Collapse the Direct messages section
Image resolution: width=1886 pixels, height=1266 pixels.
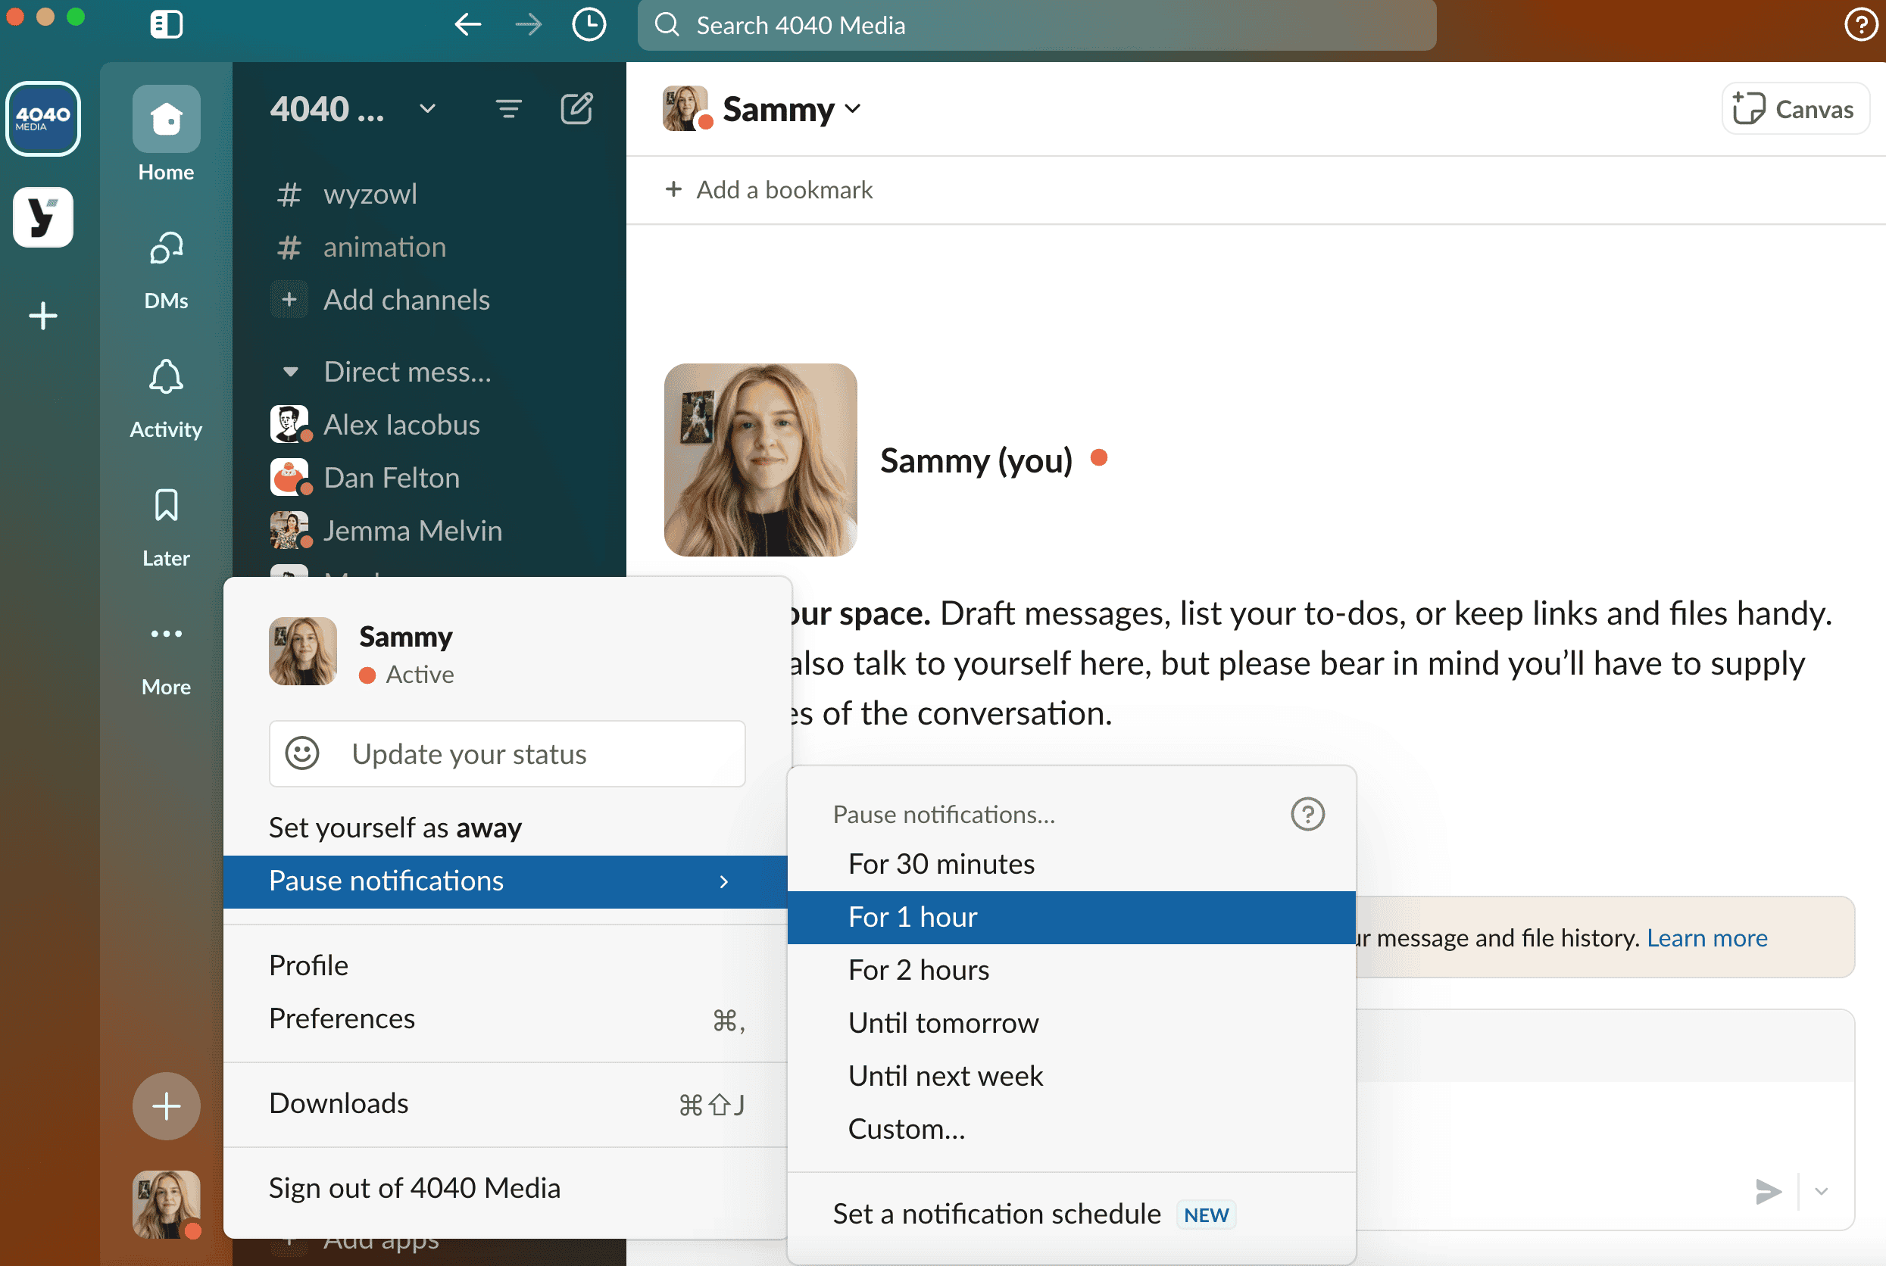click(291, 373)
